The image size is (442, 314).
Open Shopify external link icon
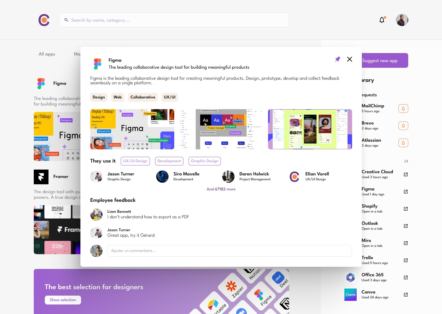coord(406,209)
